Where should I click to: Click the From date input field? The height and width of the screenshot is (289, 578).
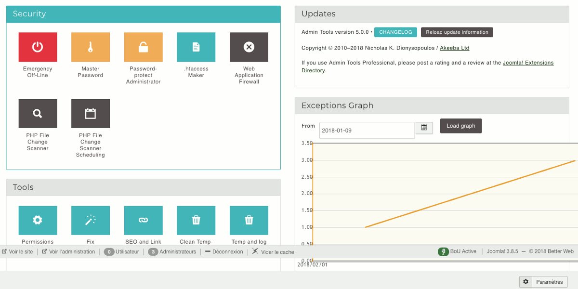click(x=367, y=131)
